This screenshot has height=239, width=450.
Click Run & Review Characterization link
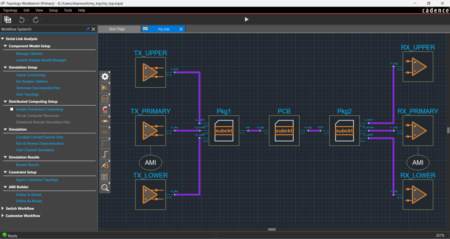click(40, 143)
